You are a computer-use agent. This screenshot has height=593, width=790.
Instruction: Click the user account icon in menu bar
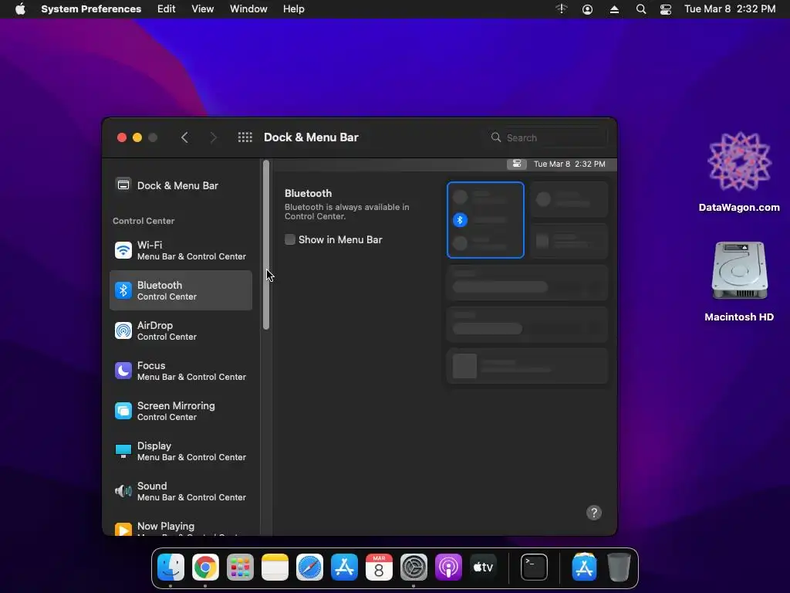tap(587, 9)
